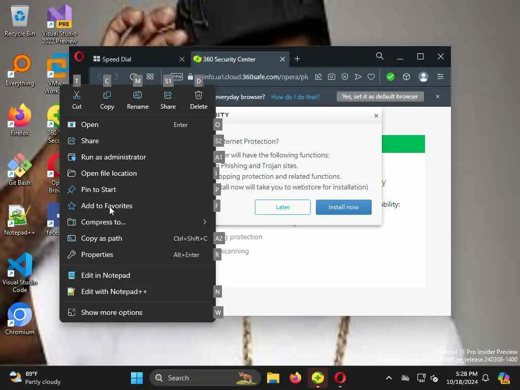
Task: Open a new tab with plus button
Action: pyautogui.click(x=297, y=59)
